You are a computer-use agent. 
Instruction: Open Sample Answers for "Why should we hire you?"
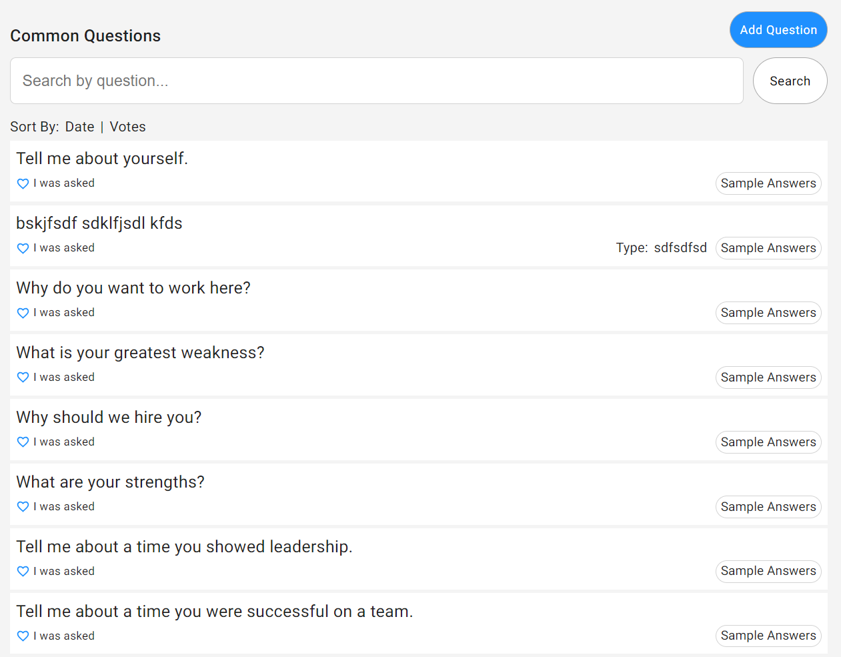tap(768, 442)
